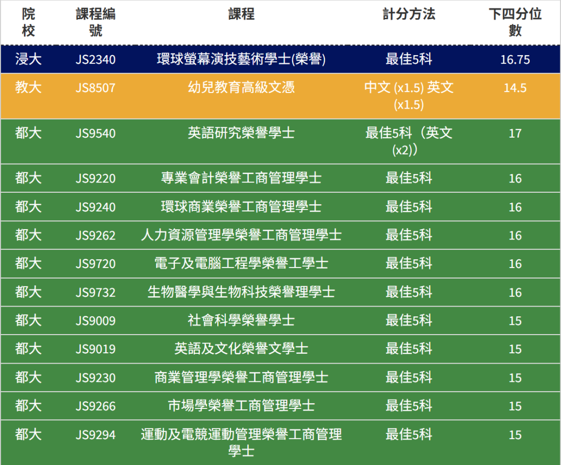This screenshot has width=561, height=465.
Task: Select course code JS9294
Action: [x=96, y=435]
